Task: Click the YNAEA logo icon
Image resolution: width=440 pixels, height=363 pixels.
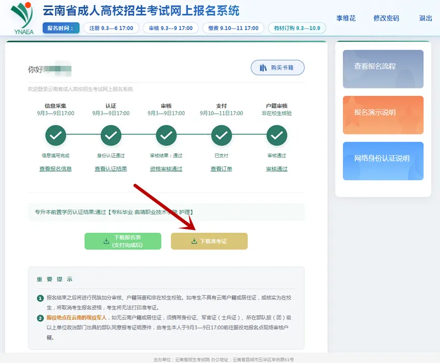Action: [x=22, y=18]
